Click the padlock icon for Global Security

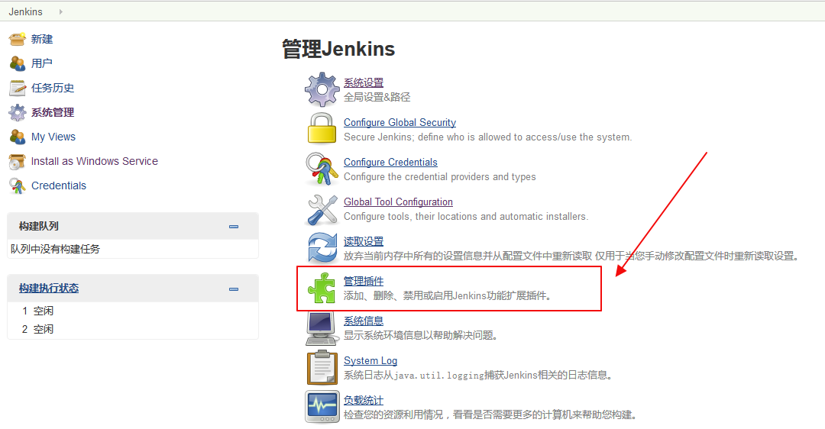click(322, 128)
